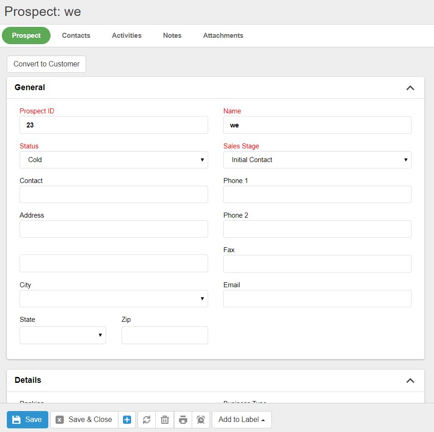Click the plus icon to add new
Viewport: 434px width, 432px height.
127,420
